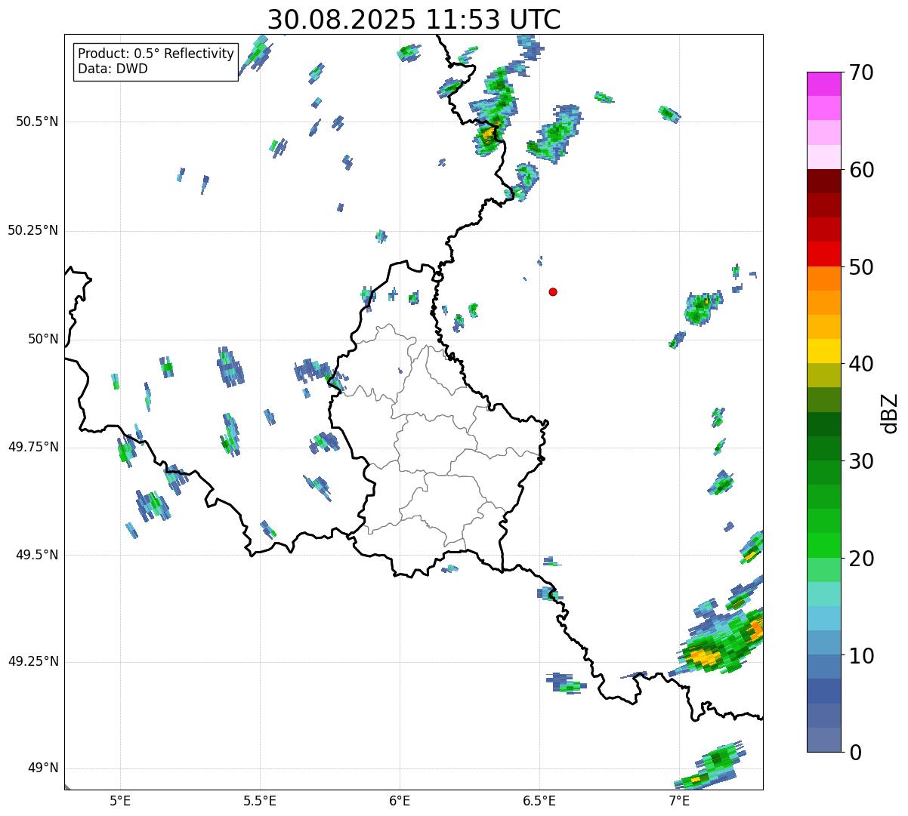The image size is (908, 816).
Task: Click the dBZ colorbar axis label
Action: (890, 412)
